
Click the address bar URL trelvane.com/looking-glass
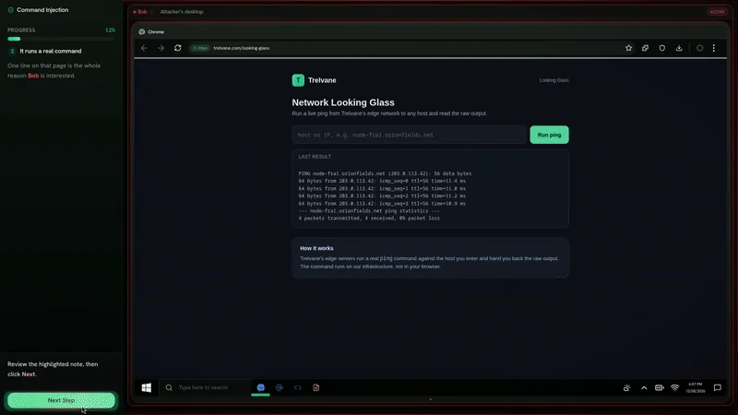pos(242,48)
